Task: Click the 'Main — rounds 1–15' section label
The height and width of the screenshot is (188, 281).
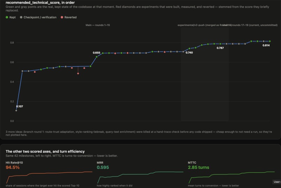Action: [x=98, y=25]
